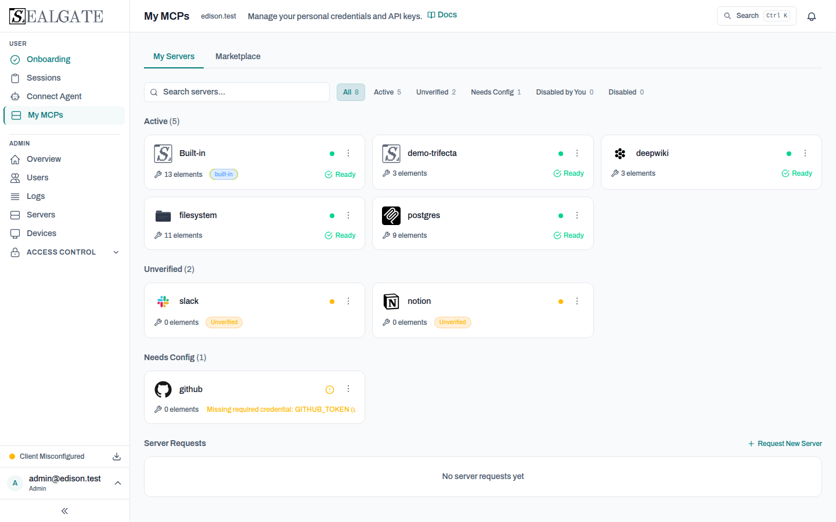
Task: Open options menu for postgres server
Action: tap(577, 215)
